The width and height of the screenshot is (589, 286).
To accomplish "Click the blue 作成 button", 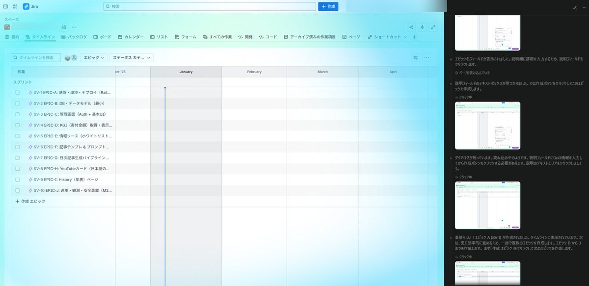I will [328, 6].
